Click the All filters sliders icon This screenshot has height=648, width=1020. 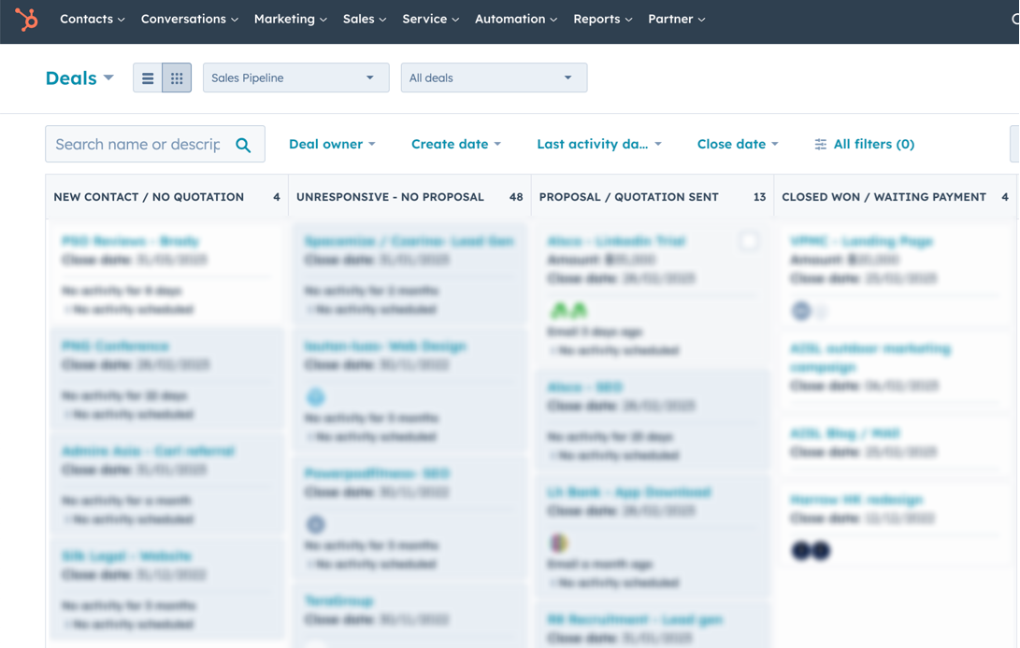tap(820, 145)
